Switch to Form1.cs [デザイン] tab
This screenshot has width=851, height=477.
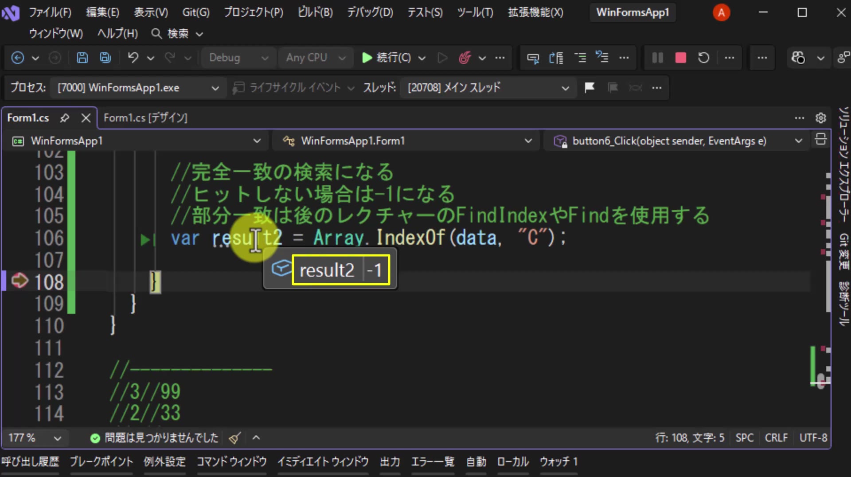coord(145,118)
